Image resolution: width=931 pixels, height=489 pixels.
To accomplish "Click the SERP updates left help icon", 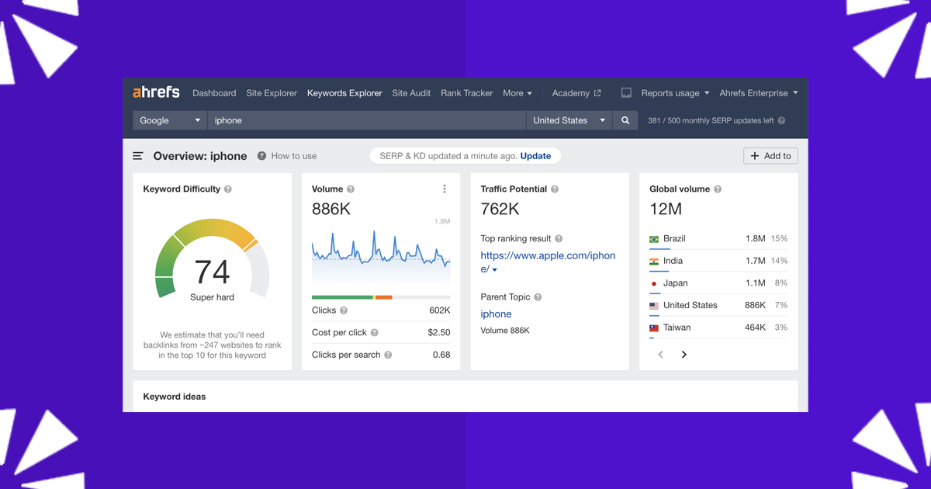I will pyautogui.click(x=781, y=121).
